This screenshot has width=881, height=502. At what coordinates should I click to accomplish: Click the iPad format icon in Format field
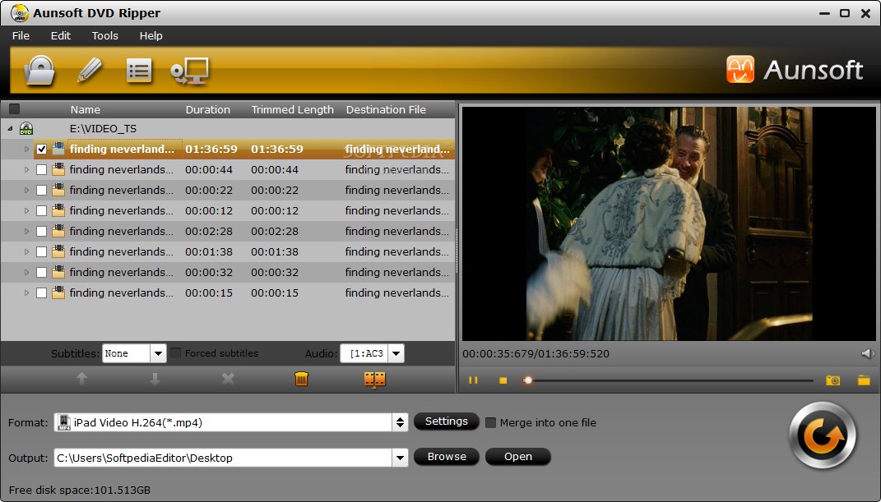tap(65, 422)
